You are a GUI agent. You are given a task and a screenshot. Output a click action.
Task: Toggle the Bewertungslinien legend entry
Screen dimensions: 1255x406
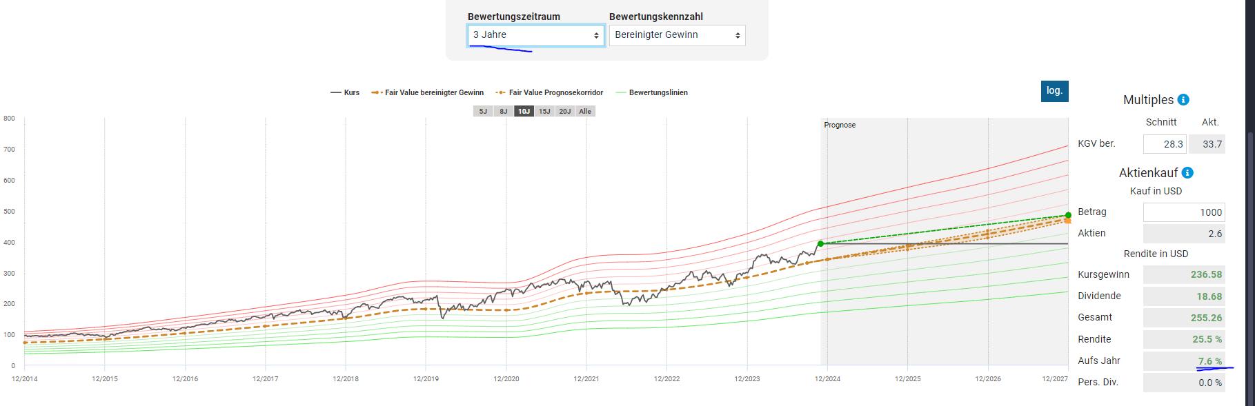[x=652, y=92]
